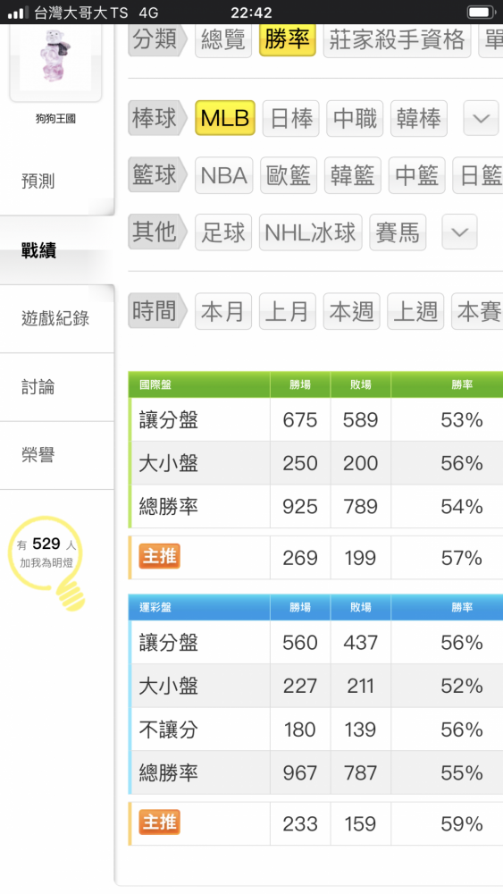Click the 233 wins cell

tap(300, 824)
